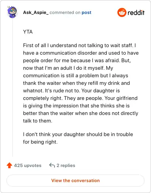
Task: Upvote with the orange arrow icon
Action: 9,165
